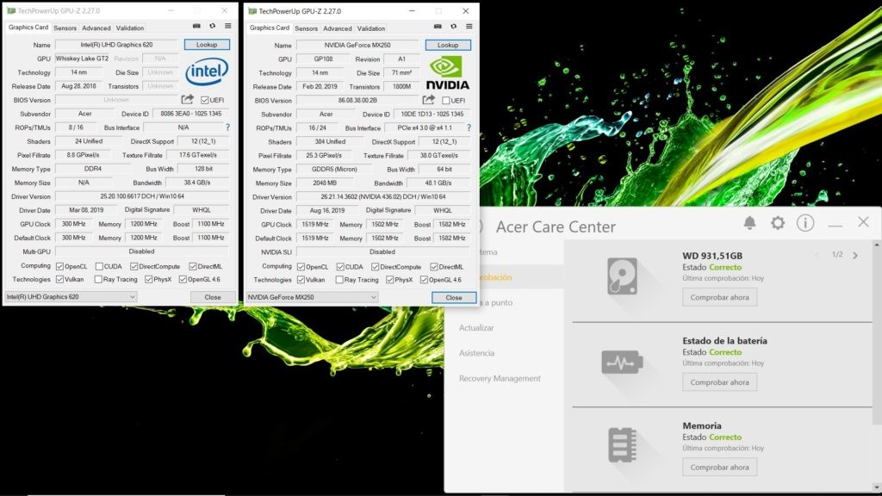Click the NVIDIA logo in GPU-Z
This screenshot has height=496, width=882.
click(x=447, y=73)
